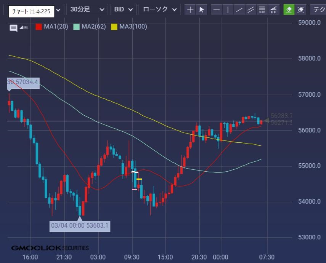Image resolution: width=326 pixels, height=263 pixels.
Task: Toggle the legend collapse arrow icon
Action: pyautogui.click(x=24, y=27)
